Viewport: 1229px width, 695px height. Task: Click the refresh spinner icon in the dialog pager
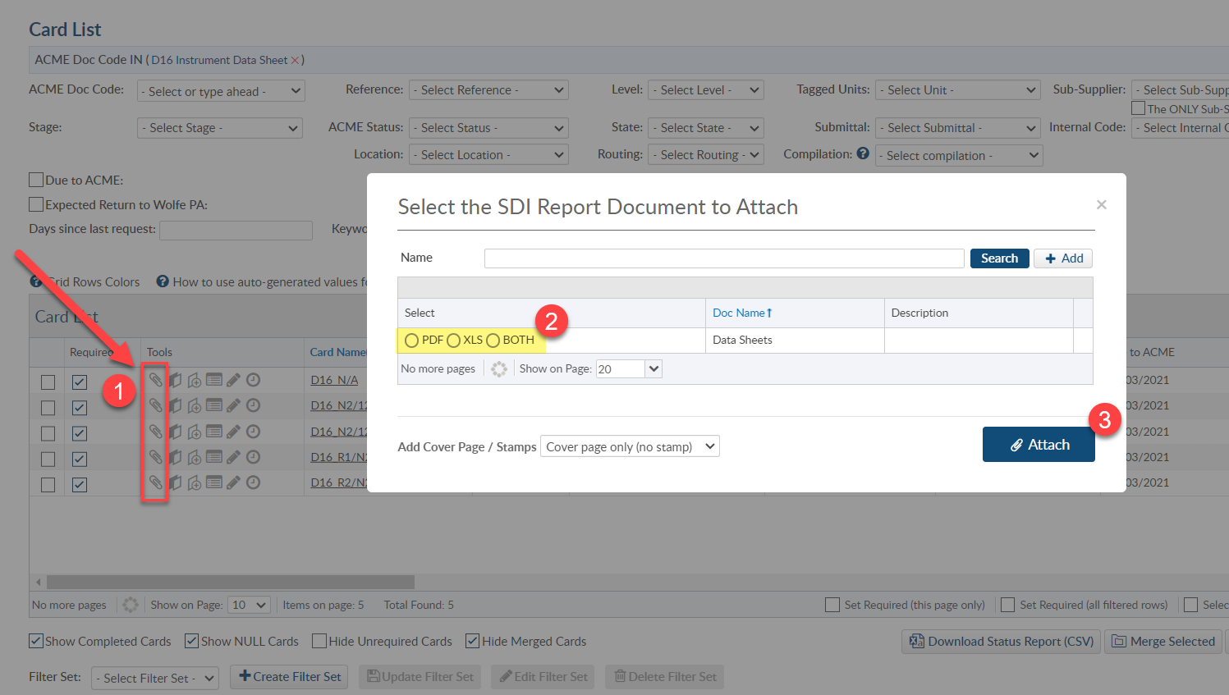pos(499,369)
